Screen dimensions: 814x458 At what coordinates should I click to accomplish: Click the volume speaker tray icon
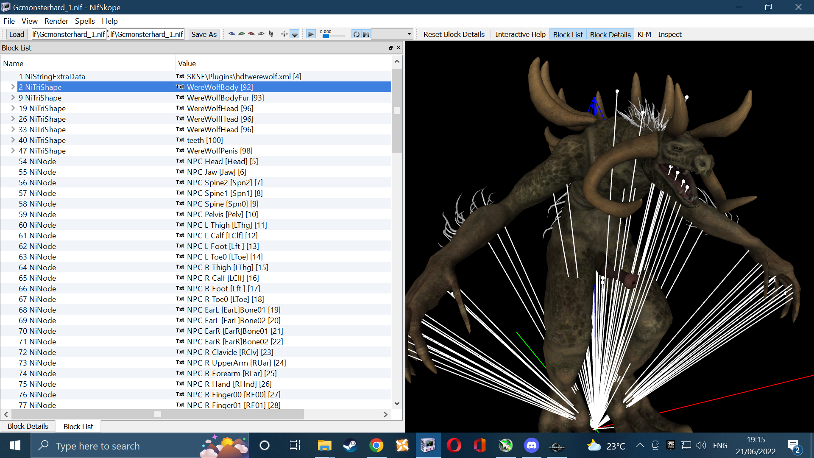tap(701, 445)
